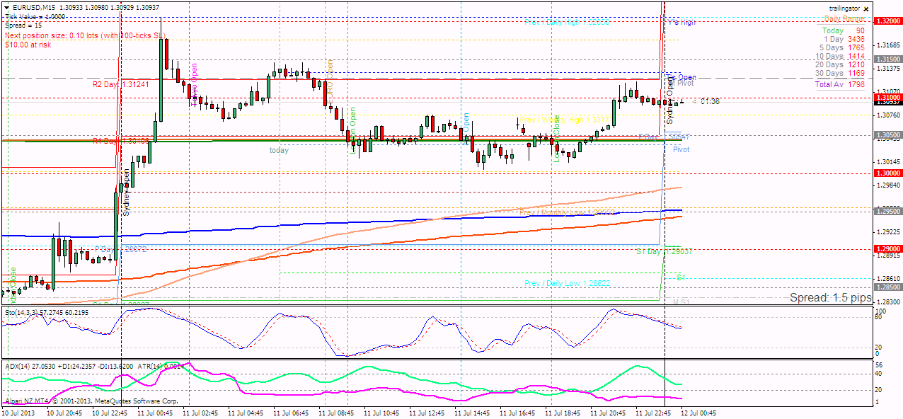Select the 1.30000 red price level label
Viewport: 903px width, 419px height.
click(887, 173)
